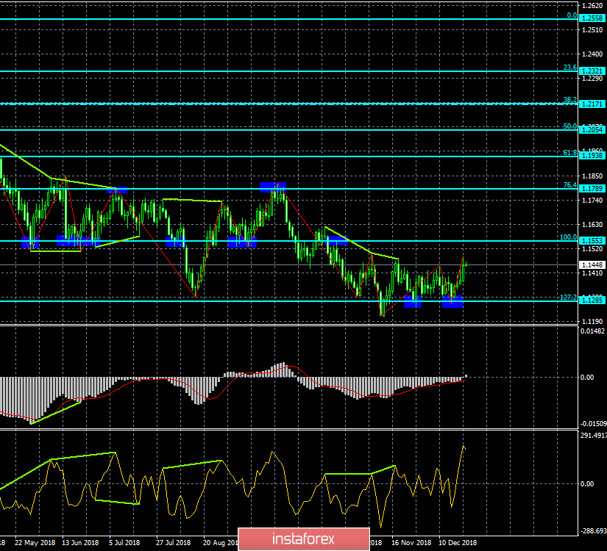Click the 1.2054 price label
The image size is (607, 551).
pyautogui.click(x=592, y=130)
